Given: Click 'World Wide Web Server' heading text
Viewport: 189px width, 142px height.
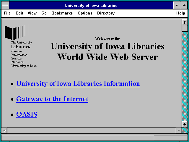Looking at the screenshot, I should point(107,57).
